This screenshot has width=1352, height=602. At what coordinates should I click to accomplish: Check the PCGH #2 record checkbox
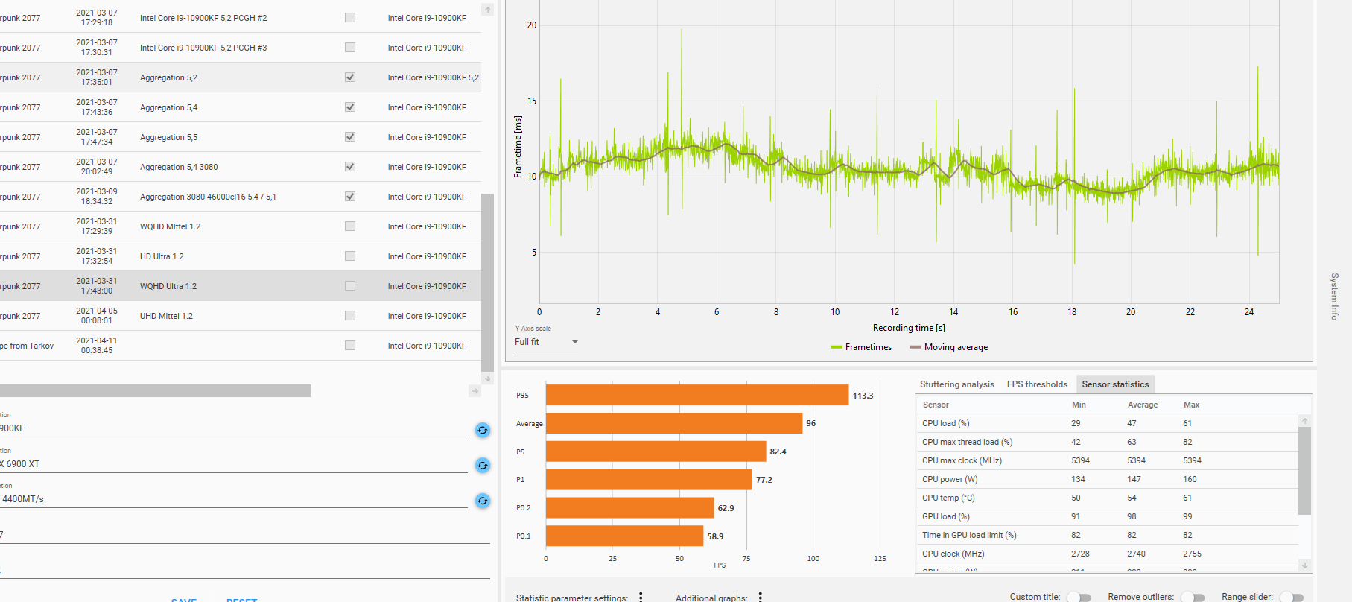tap(350, 18)
